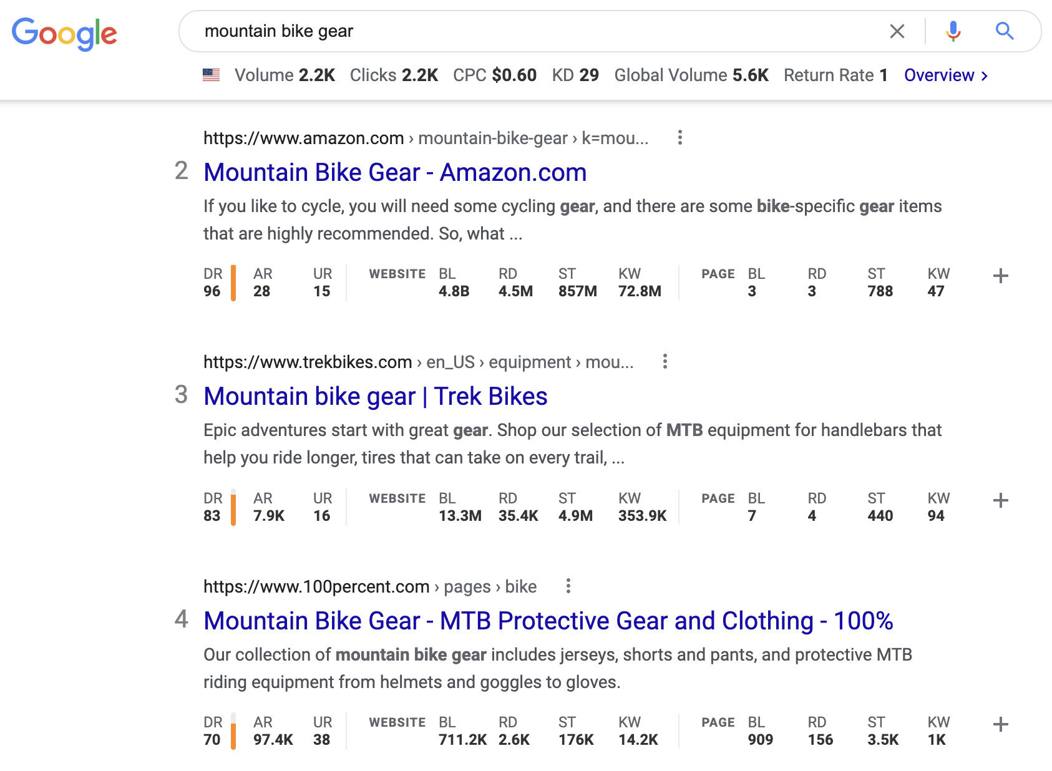Click the trekbikes.com breadcrumb URL
This screenshot has height=771, width=1052.
click(x=308, y=362)
